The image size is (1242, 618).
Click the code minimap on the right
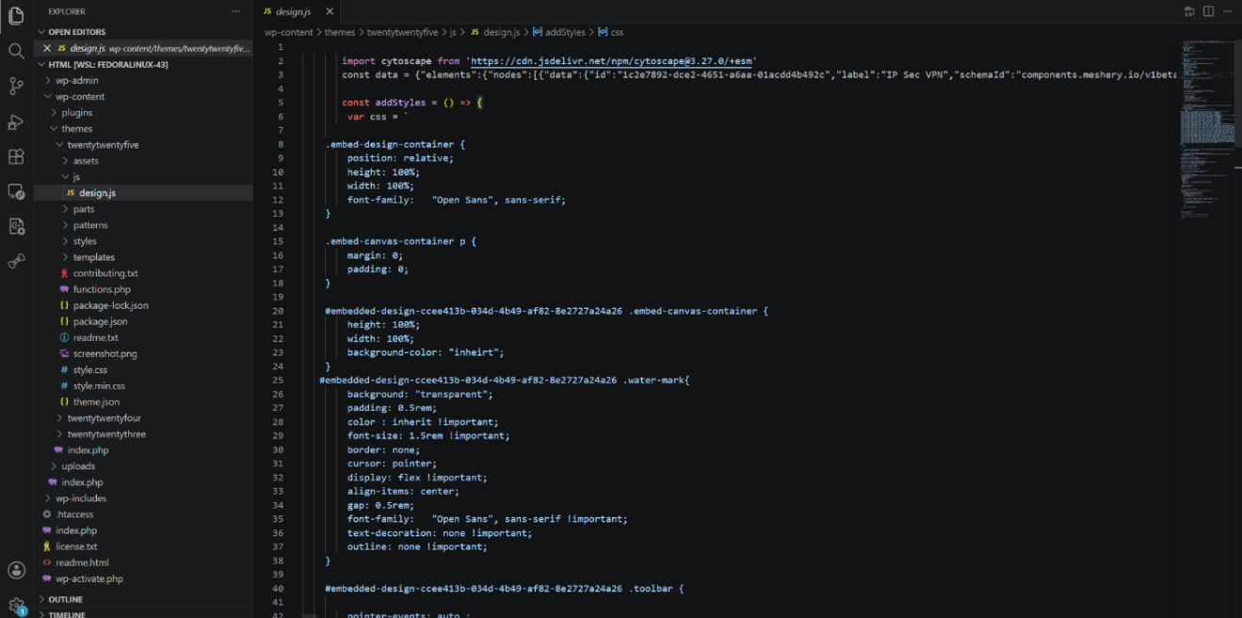1205,132
